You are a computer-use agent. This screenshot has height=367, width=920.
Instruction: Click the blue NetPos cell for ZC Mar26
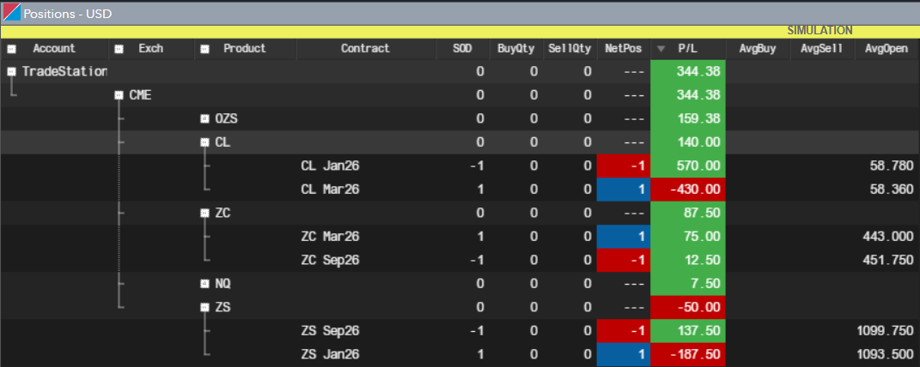click(x=624, y=236)
